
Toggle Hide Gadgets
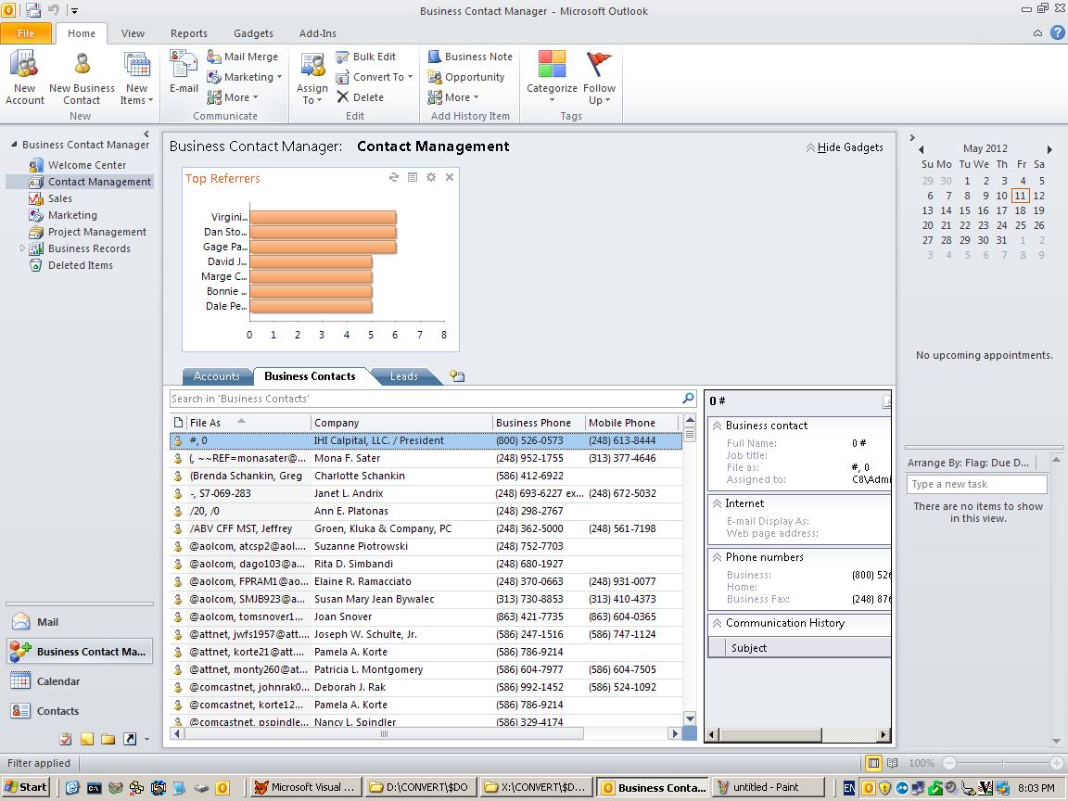pyautogui.click(x=844, y=147)
